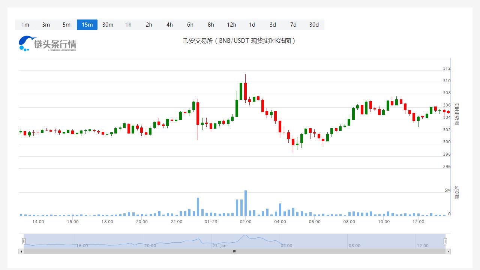Switch to the 3d interval
The height and width of the screenshot is (270, 480).
click(273, 25)
